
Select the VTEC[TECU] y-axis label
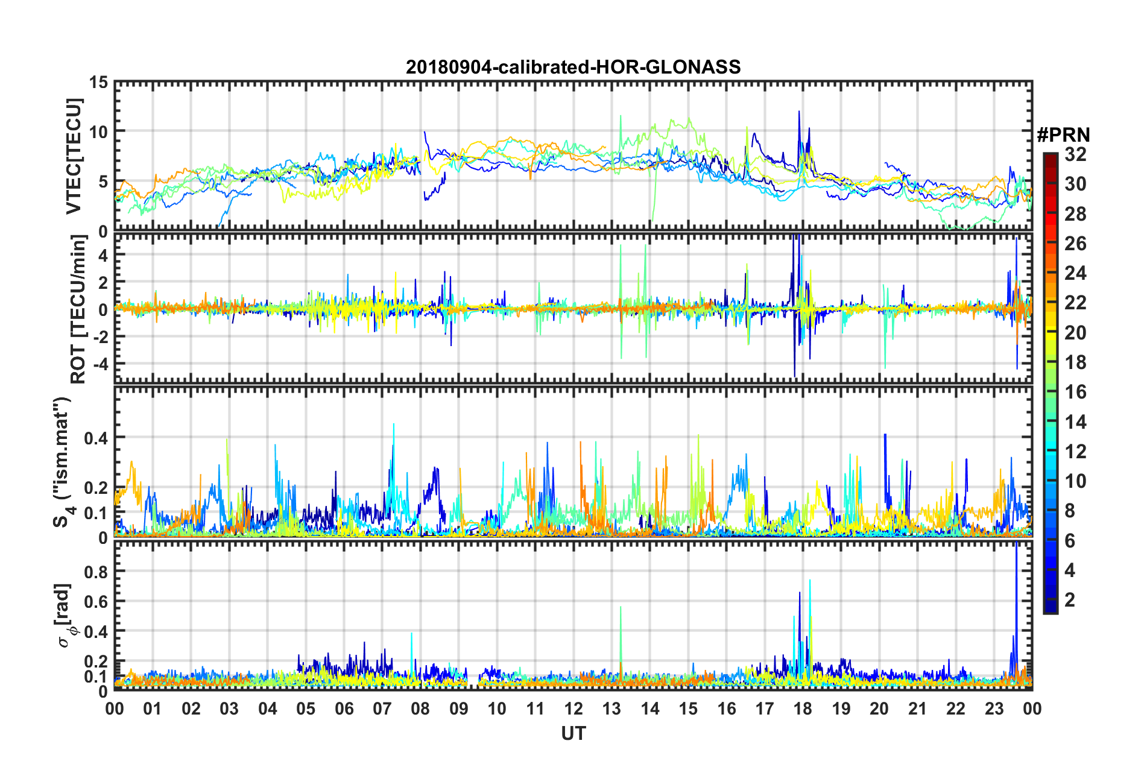pyautogui.click(x=74, y=156)
